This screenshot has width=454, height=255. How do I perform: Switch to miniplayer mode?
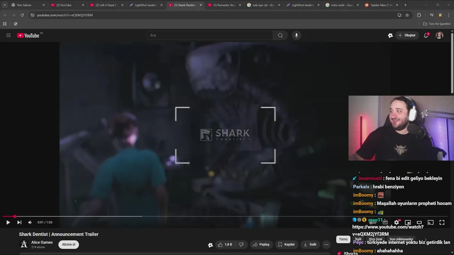tap(408, 222)
